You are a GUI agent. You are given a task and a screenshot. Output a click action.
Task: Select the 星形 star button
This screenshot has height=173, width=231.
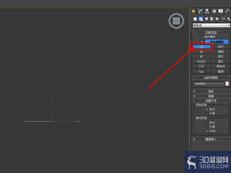pos(221,61)
